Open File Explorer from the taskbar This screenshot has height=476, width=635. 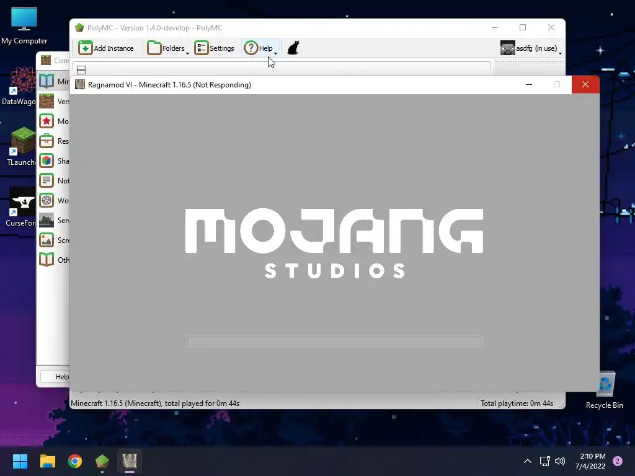[x=47, y=461]
